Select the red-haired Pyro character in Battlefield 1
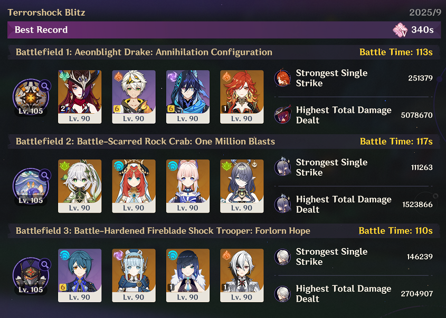 [242, 97]
